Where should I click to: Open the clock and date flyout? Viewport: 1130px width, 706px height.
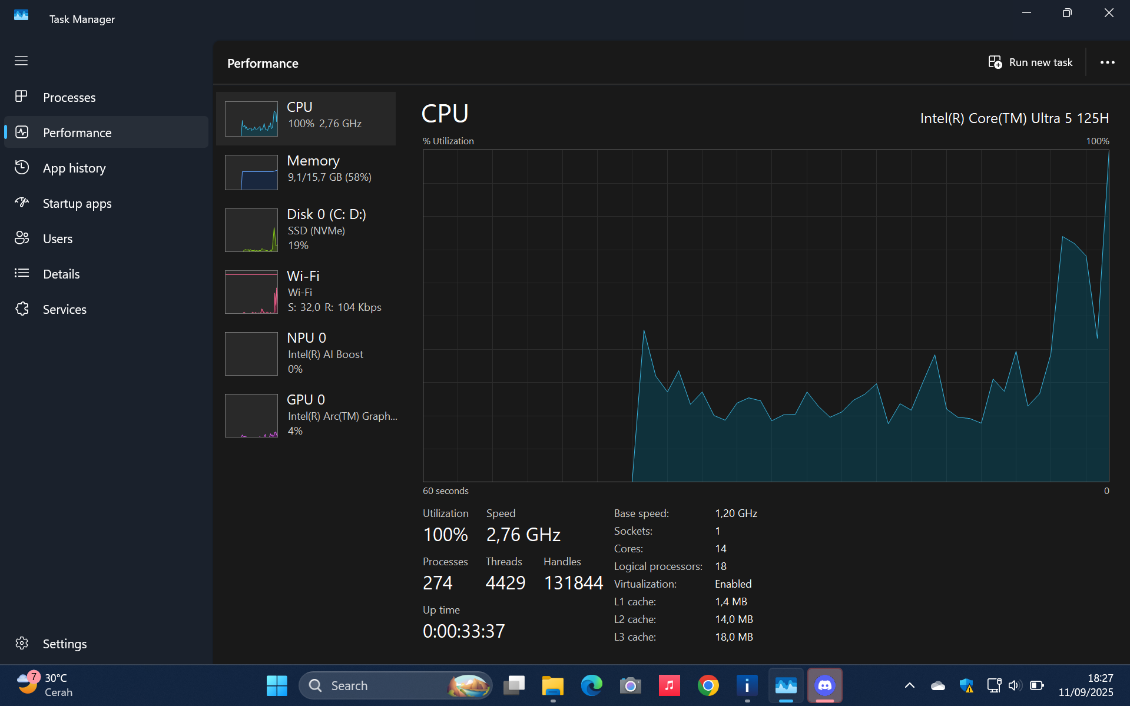click(1085, 685)
